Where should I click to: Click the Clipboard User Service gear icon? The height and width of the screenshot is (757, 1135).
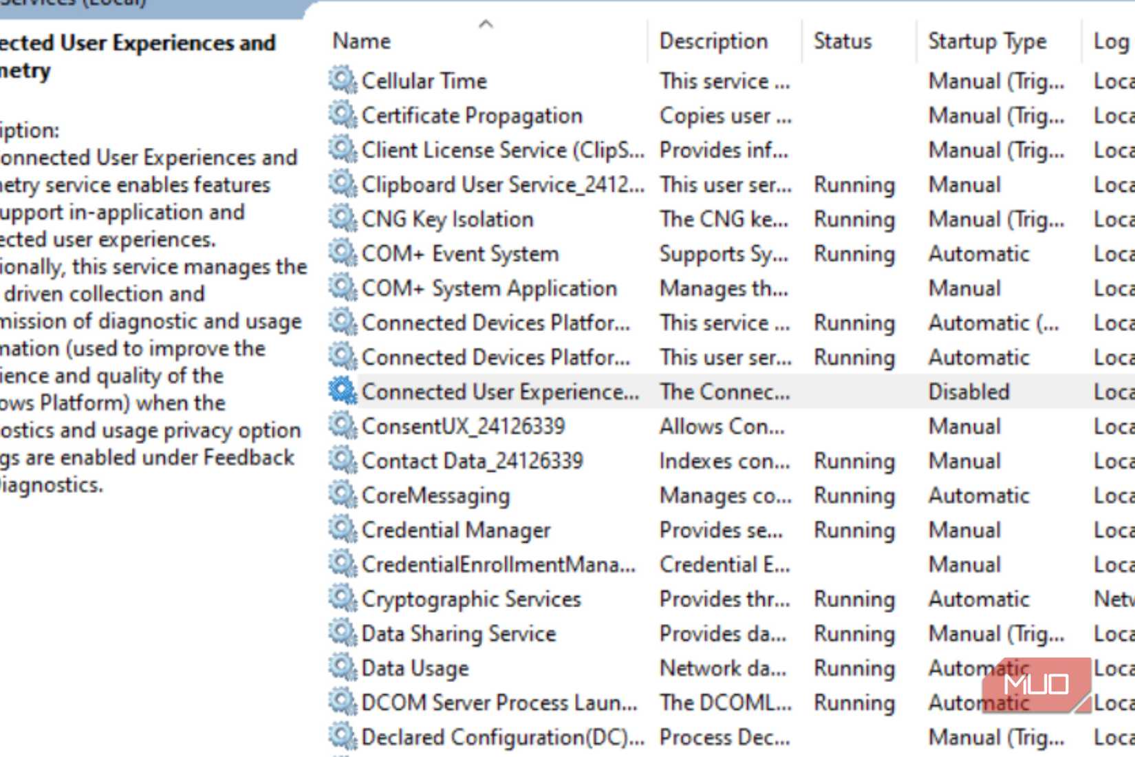point(343,184)
